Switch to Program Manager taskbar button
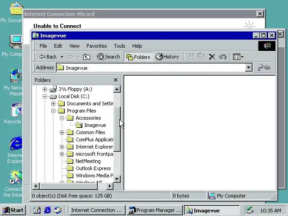This screenshot has height=216, width=288. (155, 210)
